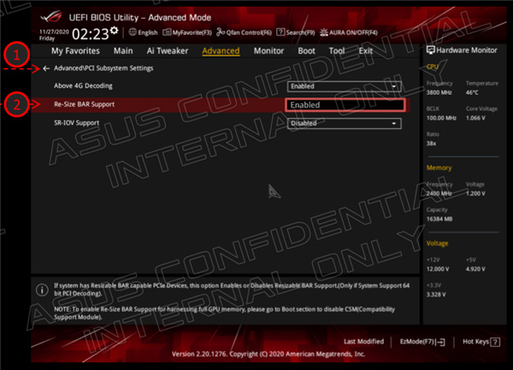Open the clock settings gear icon
The width and height of the screenshot is (513, 370).
click(115, 31)
